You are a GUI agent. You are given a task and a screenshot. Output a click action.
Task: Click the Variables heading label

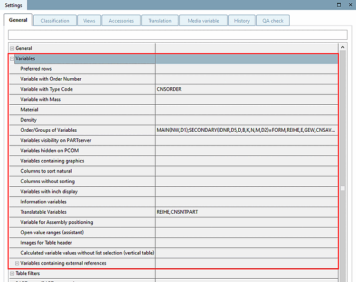coord(25,58)
